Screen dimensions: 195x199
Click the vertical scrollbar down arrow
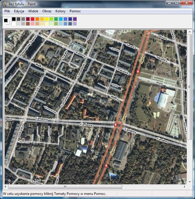(x=190, y=182)
